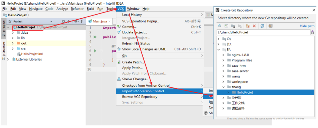Open the Window menu

tap(133, 9)
